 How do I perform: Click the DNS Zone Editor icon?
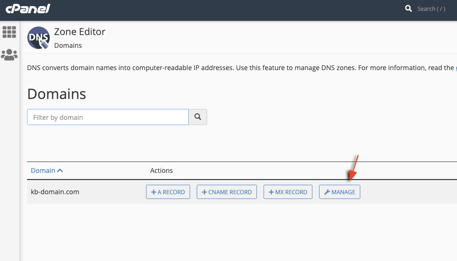coord(38,38)
